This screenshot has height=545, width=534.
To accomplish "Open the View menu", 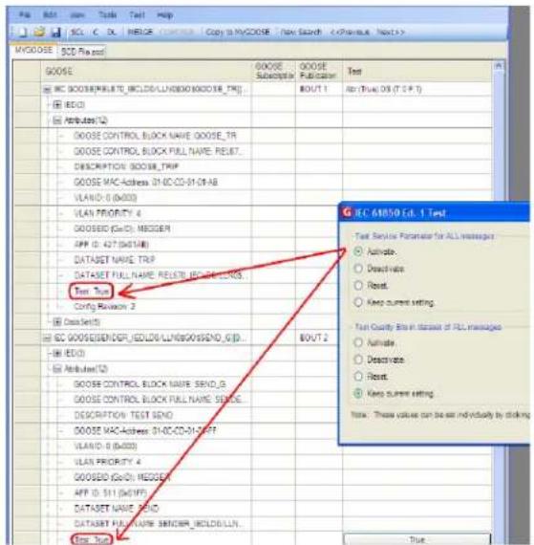I will pos(77,15).
